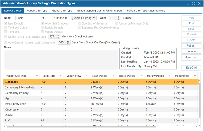Open the Hold Period column filter arrow

click(195, 76)
